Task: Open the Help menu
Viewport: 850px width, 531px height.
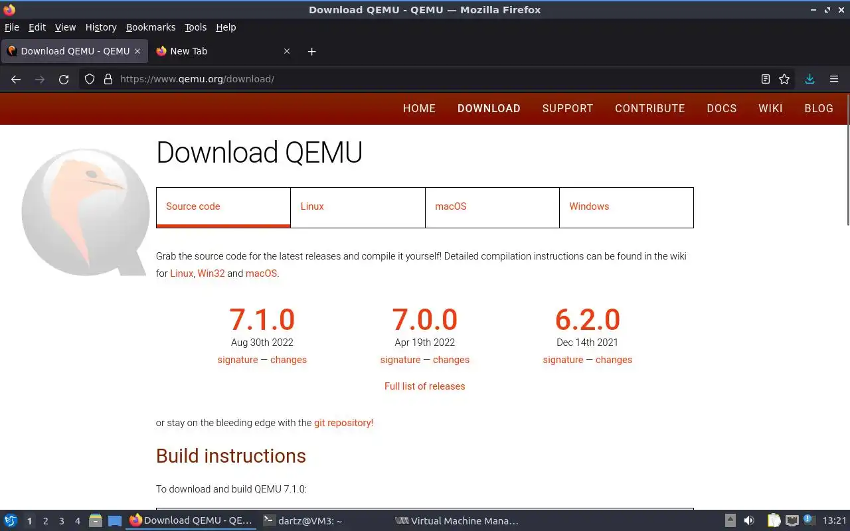Action: click(x=226, y=27)
